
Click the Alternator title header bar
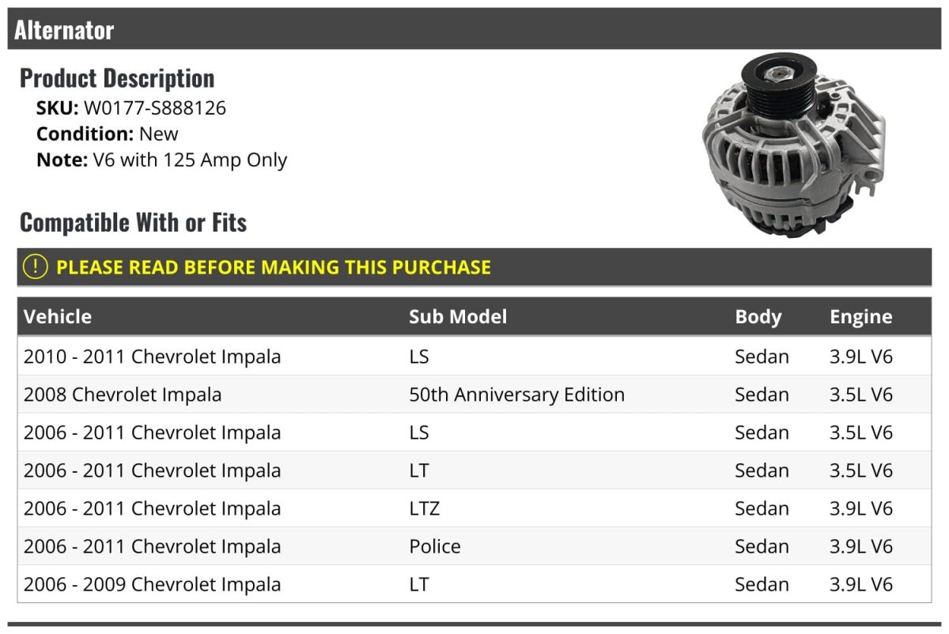click(475, 30)
